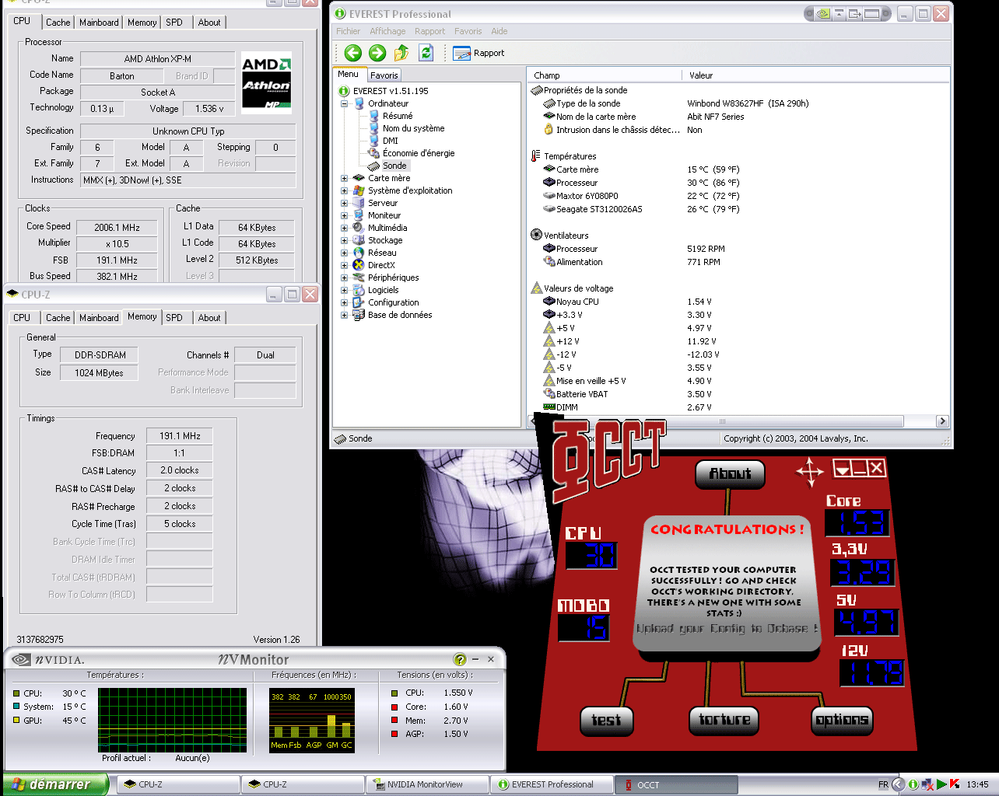Click the Périphériques tree icon
Viewport: 999px width, 796px height.
(359, 278)
